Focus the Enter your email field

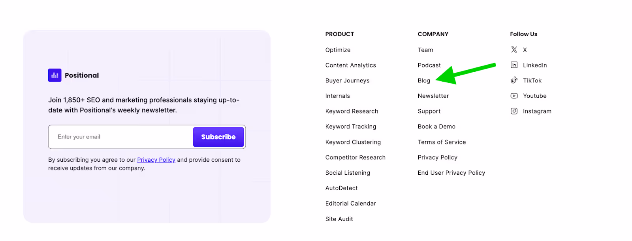pos(121,137)
